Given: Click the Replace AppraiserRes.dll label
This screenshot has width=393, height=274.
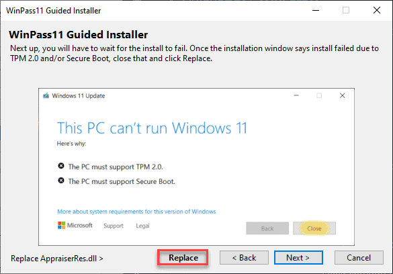Looking at the screenshot, I should tap(57, 259).
